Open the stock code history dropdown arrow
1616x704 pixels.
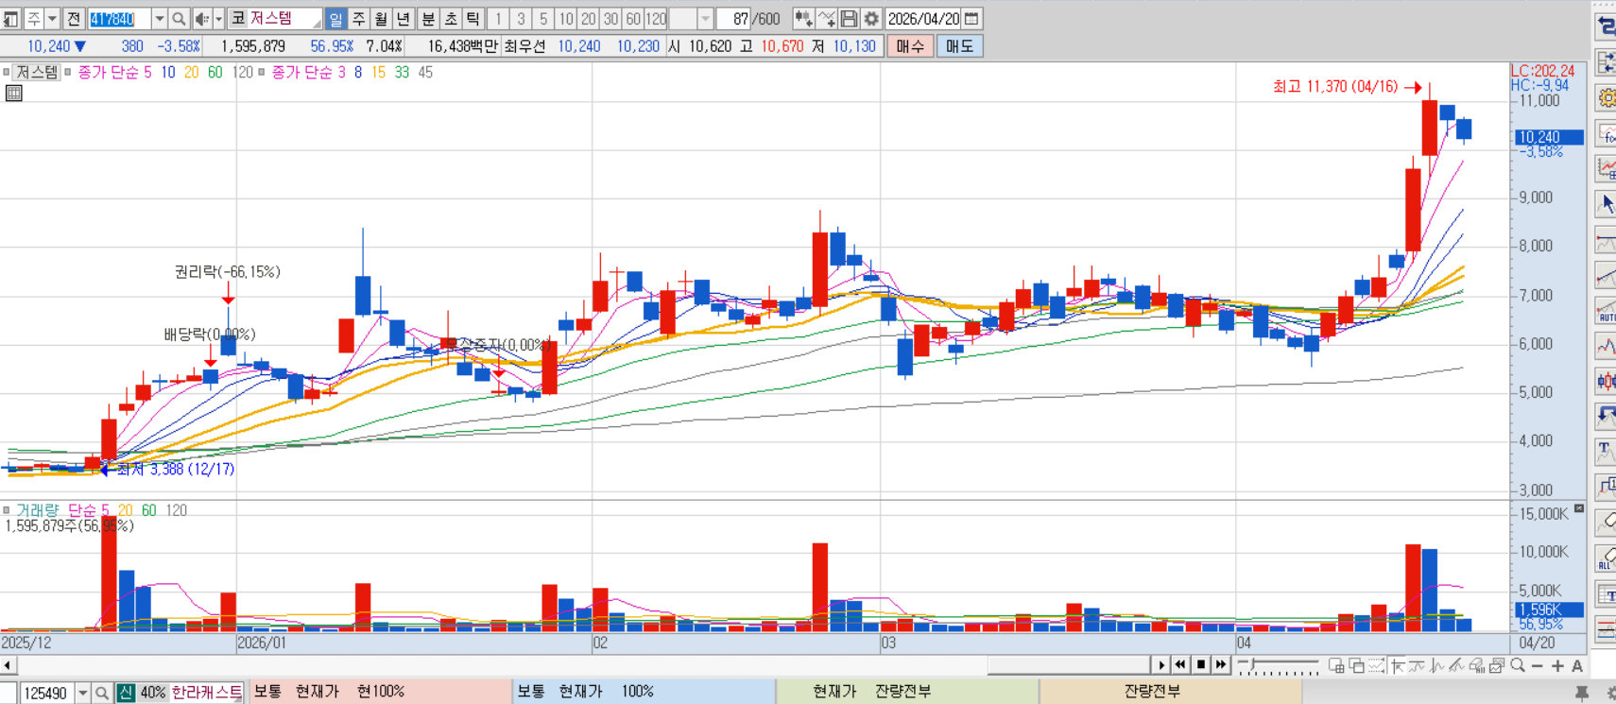click(x=159, y=19)
